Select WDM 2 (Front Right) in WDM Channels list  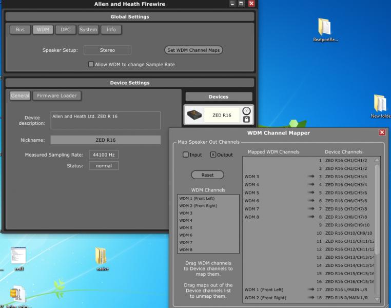[x=208, y=205]
